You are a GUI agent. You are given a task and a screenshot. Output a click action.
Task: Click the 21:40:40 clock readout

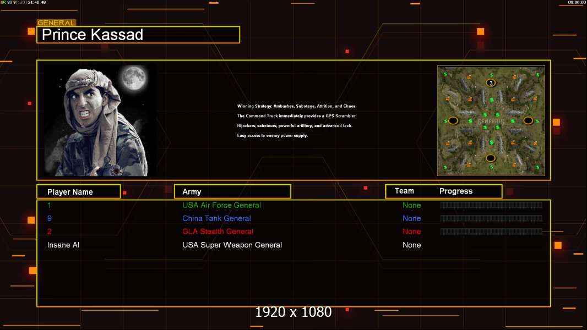[37, 2]
